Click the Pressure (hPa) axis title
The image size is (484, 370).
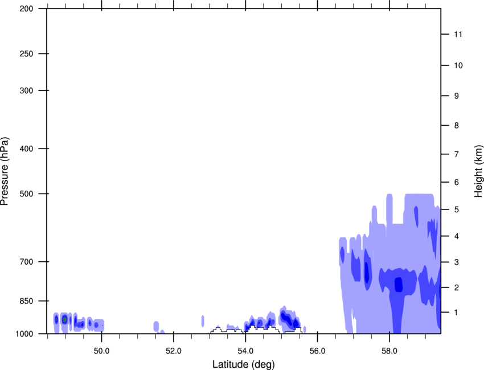5,171
